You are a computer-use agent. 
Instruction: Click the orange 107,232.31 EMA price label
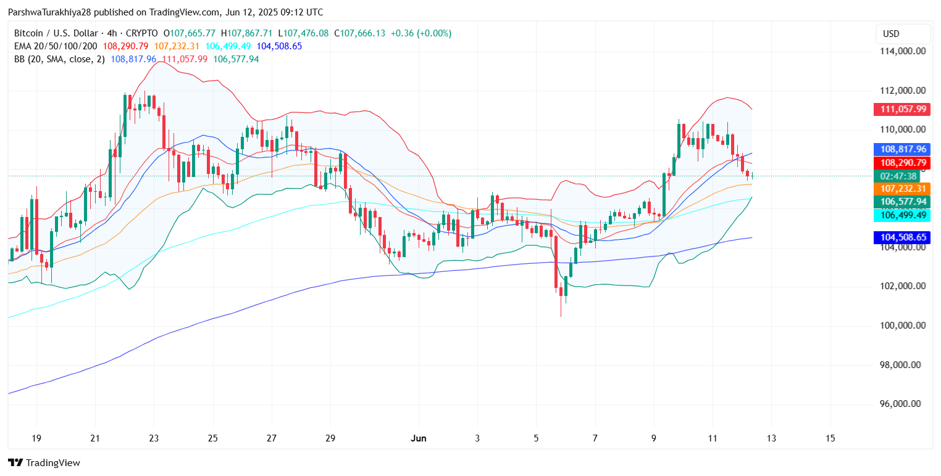click(x=903, y=189)
